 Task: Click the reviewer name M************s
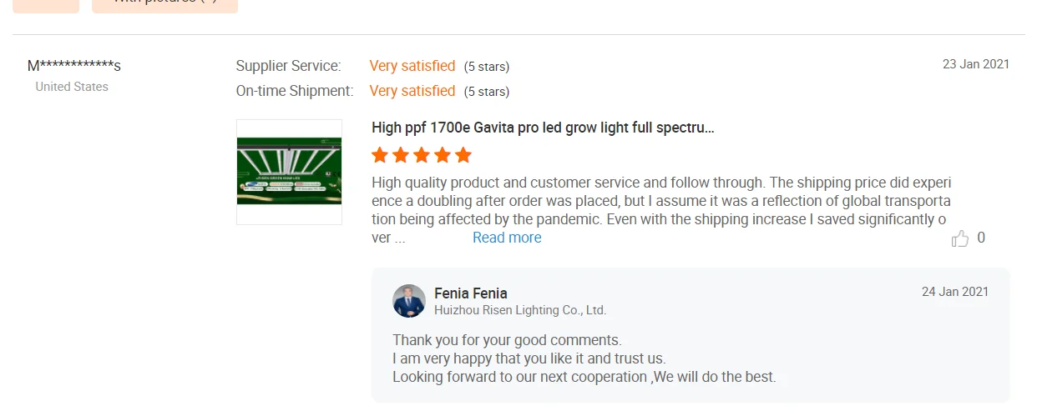(x=74, y=66)
